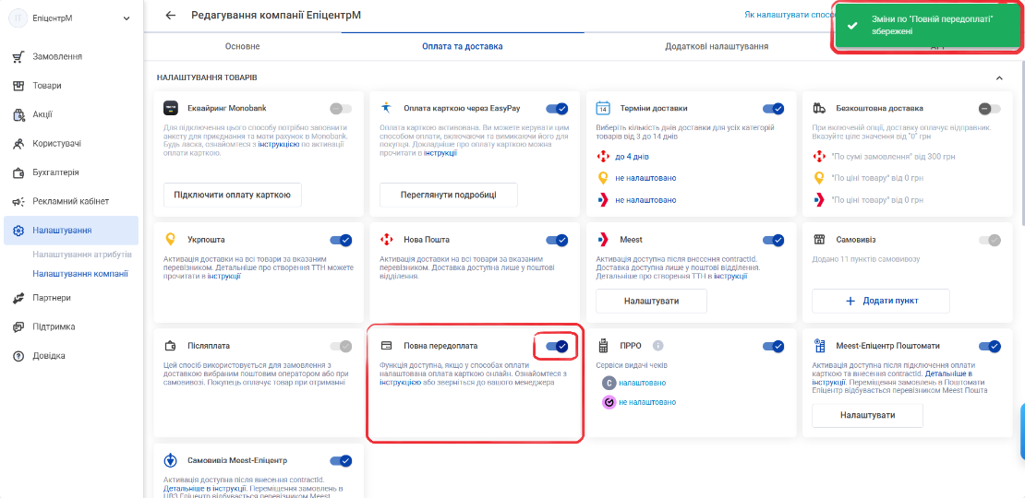Click the Товари box icon
The image size is (1025, 498).
pyautogui.click(x=18, y=86)
